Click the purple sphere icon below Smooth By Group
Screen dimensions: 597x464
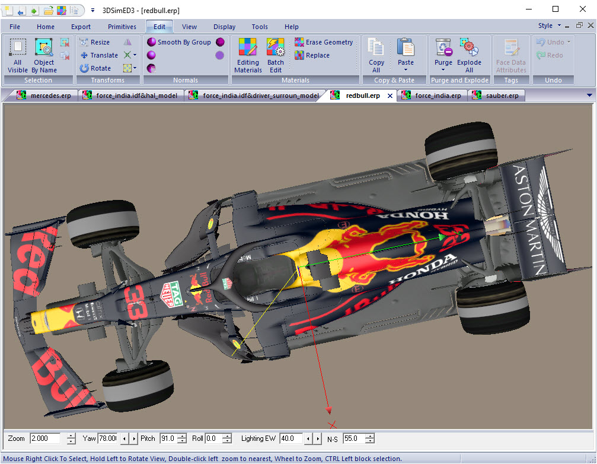point(151,55)
